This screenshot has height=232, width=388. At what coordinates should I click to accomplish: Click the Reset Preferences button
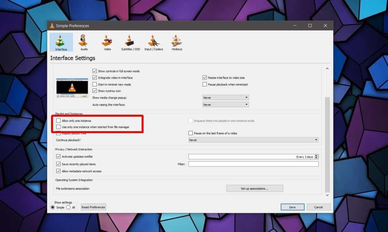coord(93,207)
